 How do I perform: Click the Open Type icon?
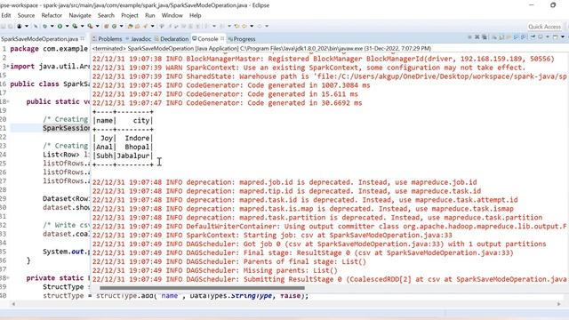pyautogui.click(x=130, y=26)
